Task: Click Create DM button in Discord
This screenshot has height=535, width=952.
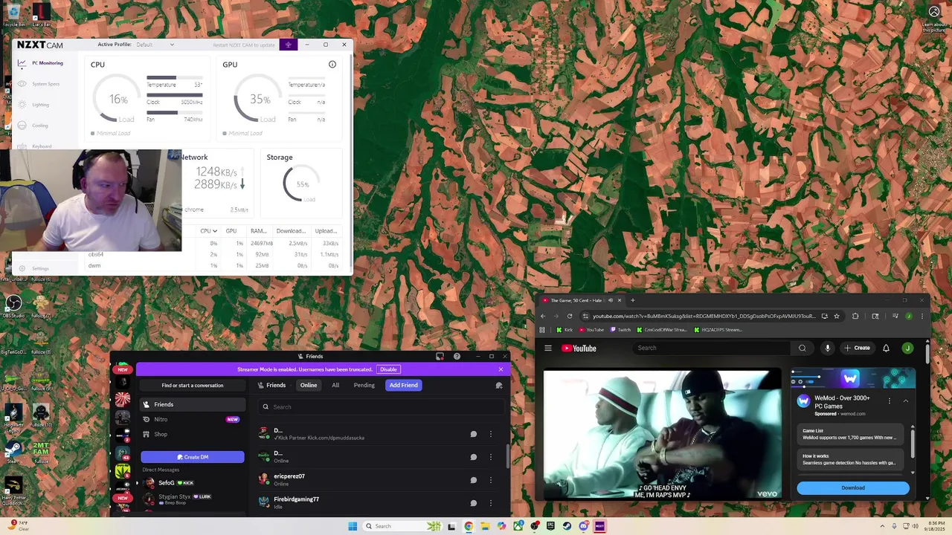Action: coord(193,457)
